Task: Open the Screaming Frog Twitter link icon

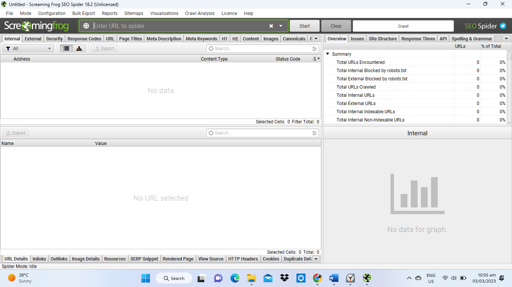Action: tap(503, 26)
